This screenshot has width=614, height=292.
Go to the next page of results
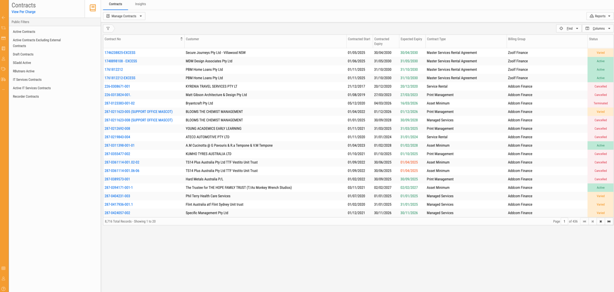(x=601, y=221)
